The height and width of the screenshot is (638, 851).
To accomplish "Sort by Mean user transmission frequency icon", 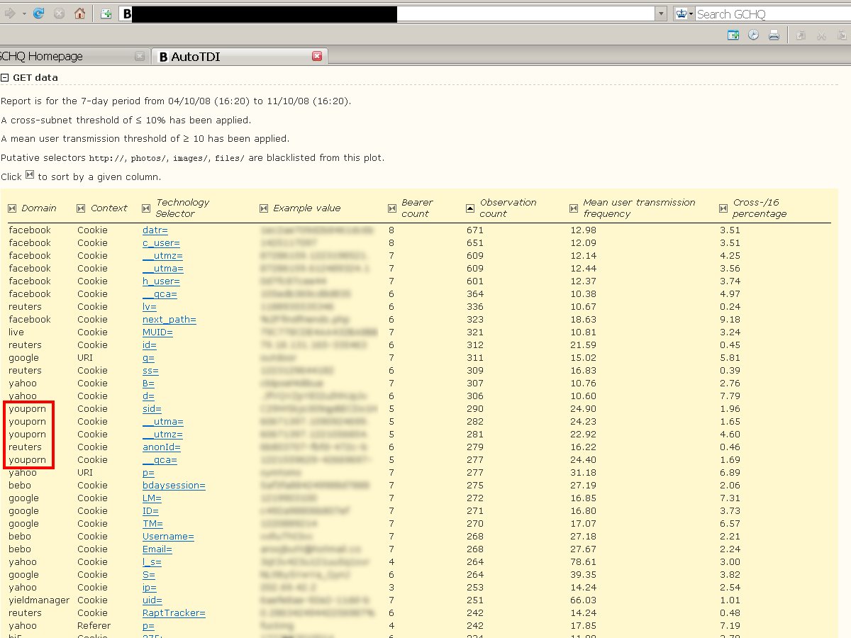I will (x=574, y=208).
